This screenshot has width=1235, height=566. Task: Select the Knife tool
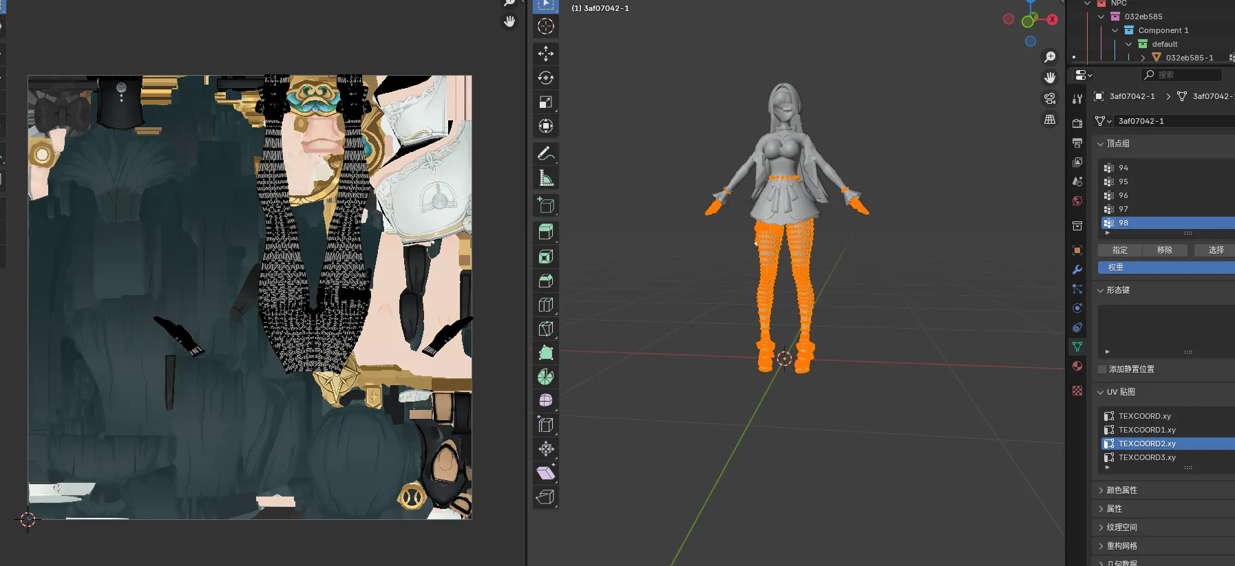pos(546,329)
